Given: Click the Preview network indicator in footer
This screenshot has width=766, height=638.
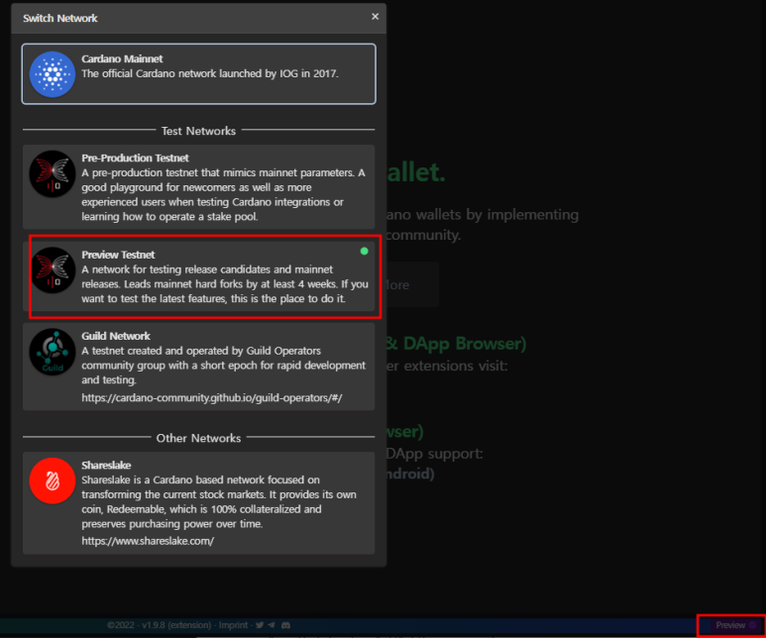Looking at the screenshot, I should (x=735, y=625).
